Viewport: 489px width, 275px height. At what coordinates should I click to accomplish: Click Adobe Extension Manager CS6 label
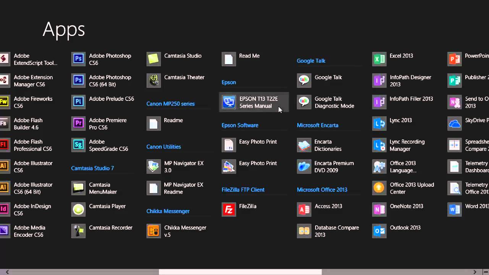[x=33, y=81]
